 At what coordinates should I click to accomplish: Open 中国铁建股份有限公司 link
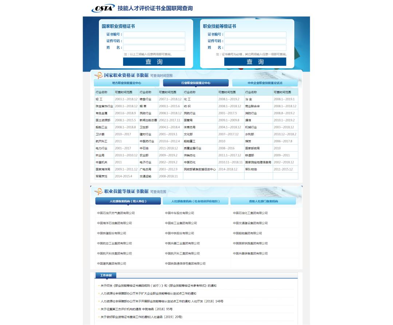coord(112,233)
